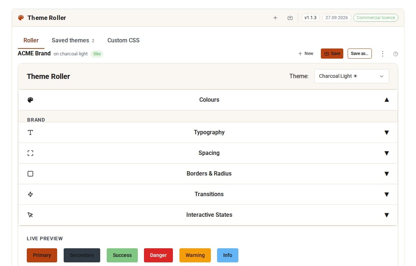Click the Secondary preview button

point(82,255)
